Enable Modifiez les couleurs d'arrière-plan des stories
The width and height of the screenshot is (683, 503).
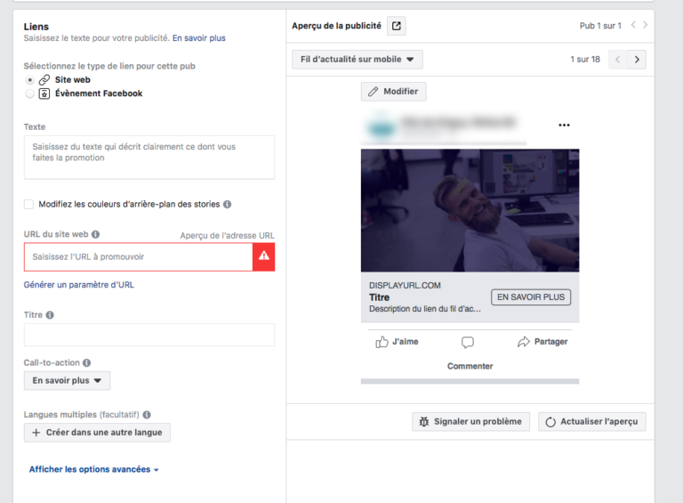pyautogui.click(x=28, y=205)
